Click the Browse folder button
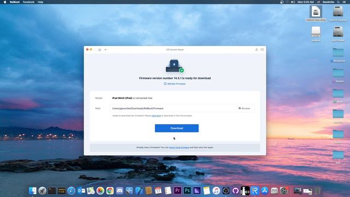The width and height of the screenshot is (350, 197). pyautogui.click(x=244, y=108)
